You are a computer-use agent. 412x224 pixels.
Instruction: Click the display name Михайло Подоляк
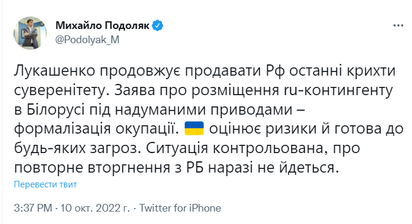(102, 25)
